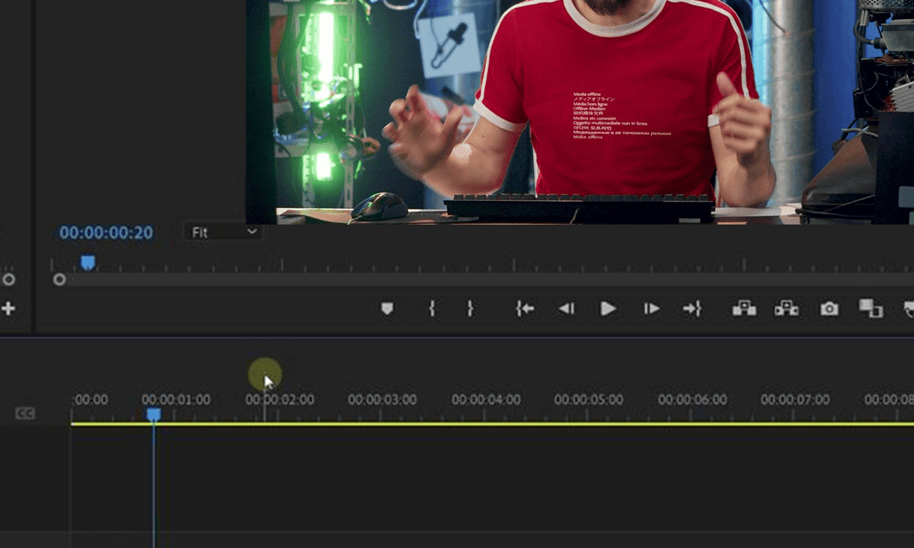Set an Out point with Mark Out
The height and width of the screenshot is (548, 914).
pyautogui.click(x=470, y=308)
